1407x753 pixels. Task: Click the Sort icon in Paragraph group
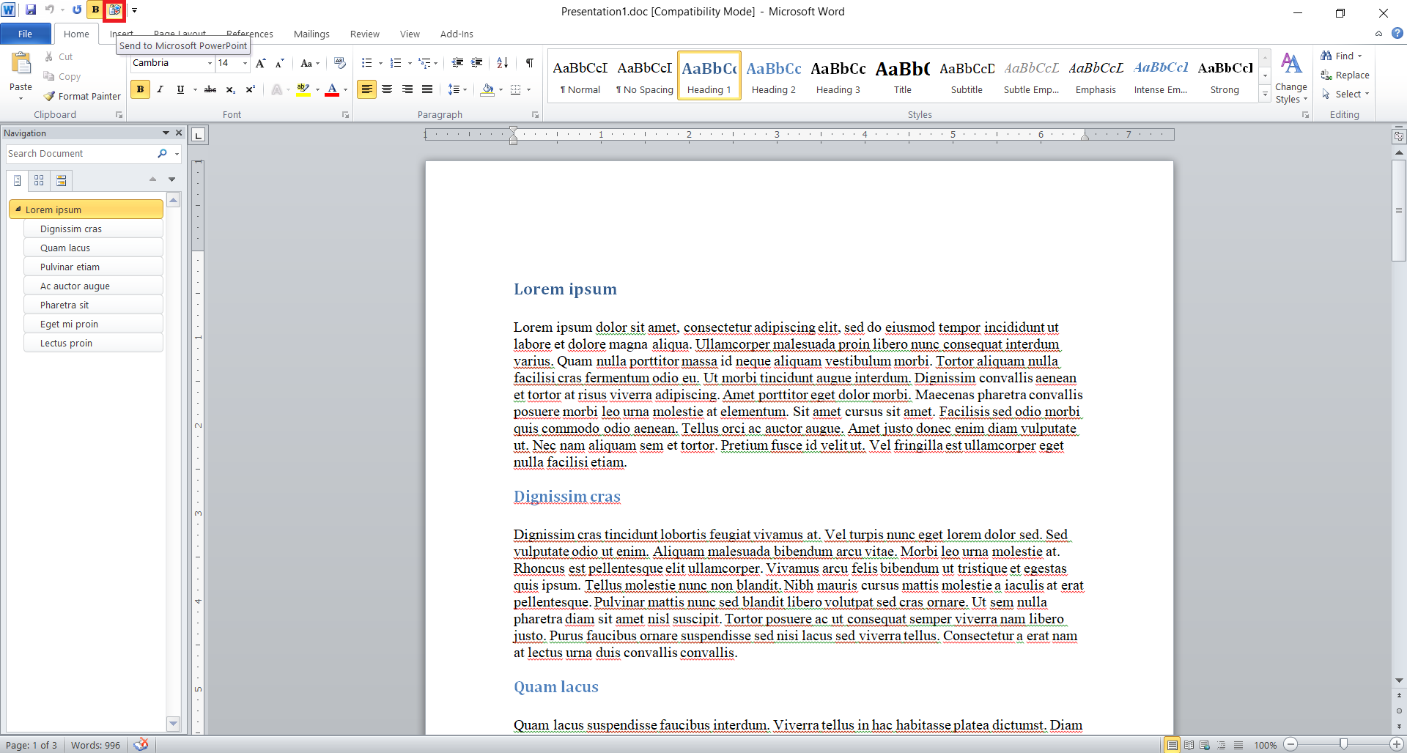click(502, 63)
